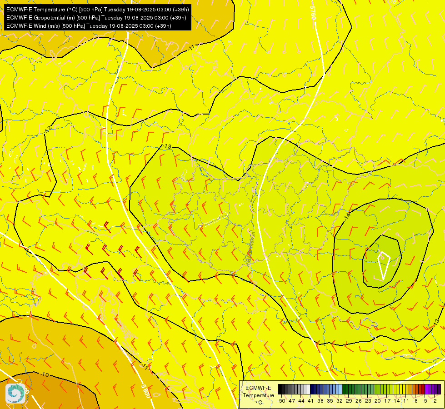Click the -41 value on the temperature legend

(310, 401)
